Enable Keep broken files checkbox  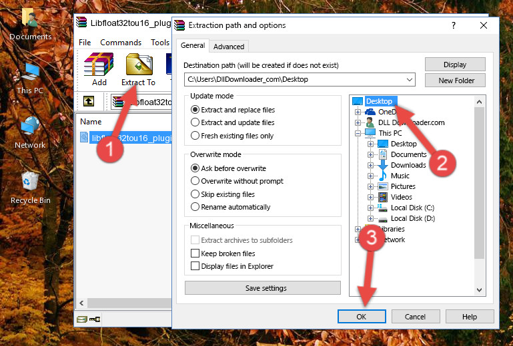click(195, 254)
